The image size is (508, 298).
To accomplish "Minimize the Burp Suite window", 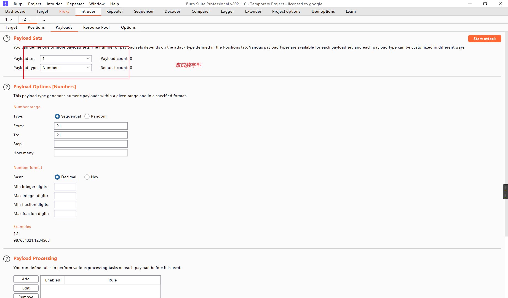I will [x=470, y=4].
